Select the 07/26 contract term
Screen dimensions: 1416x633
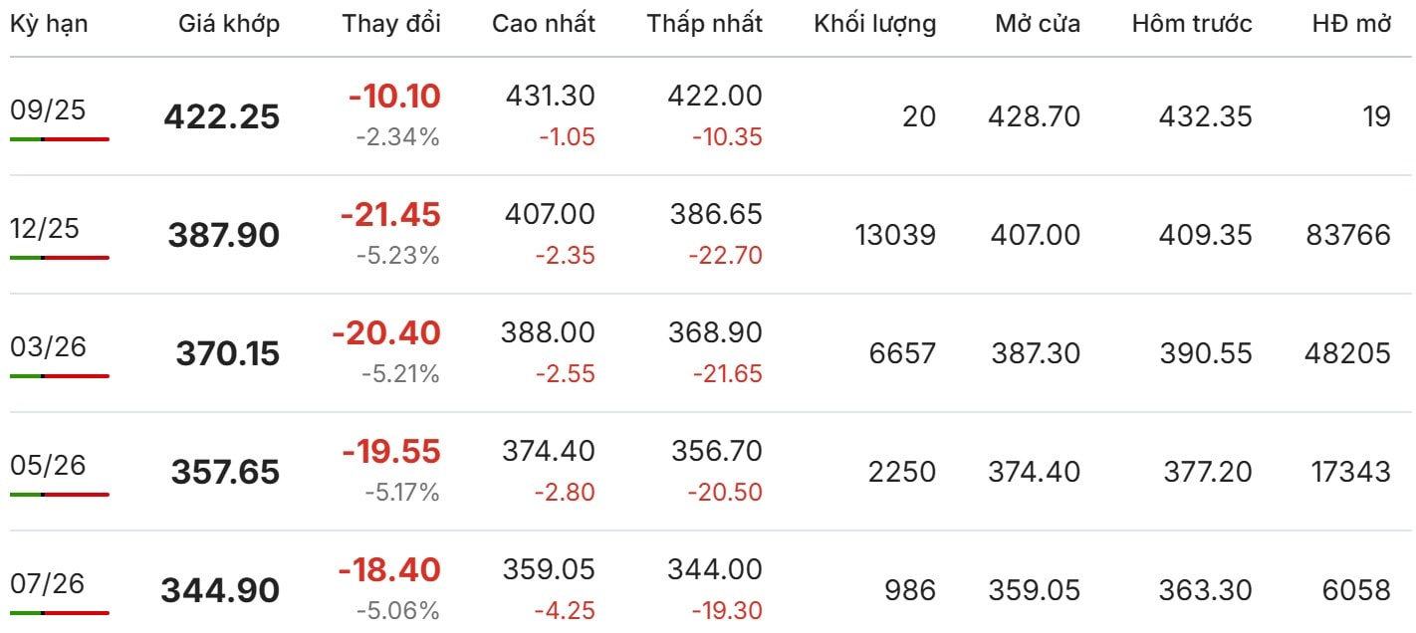(48, 583)
